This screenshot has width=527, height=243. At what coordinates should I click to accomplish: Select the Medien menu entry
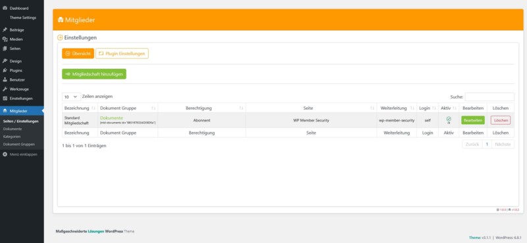click(x=16, y=39)
